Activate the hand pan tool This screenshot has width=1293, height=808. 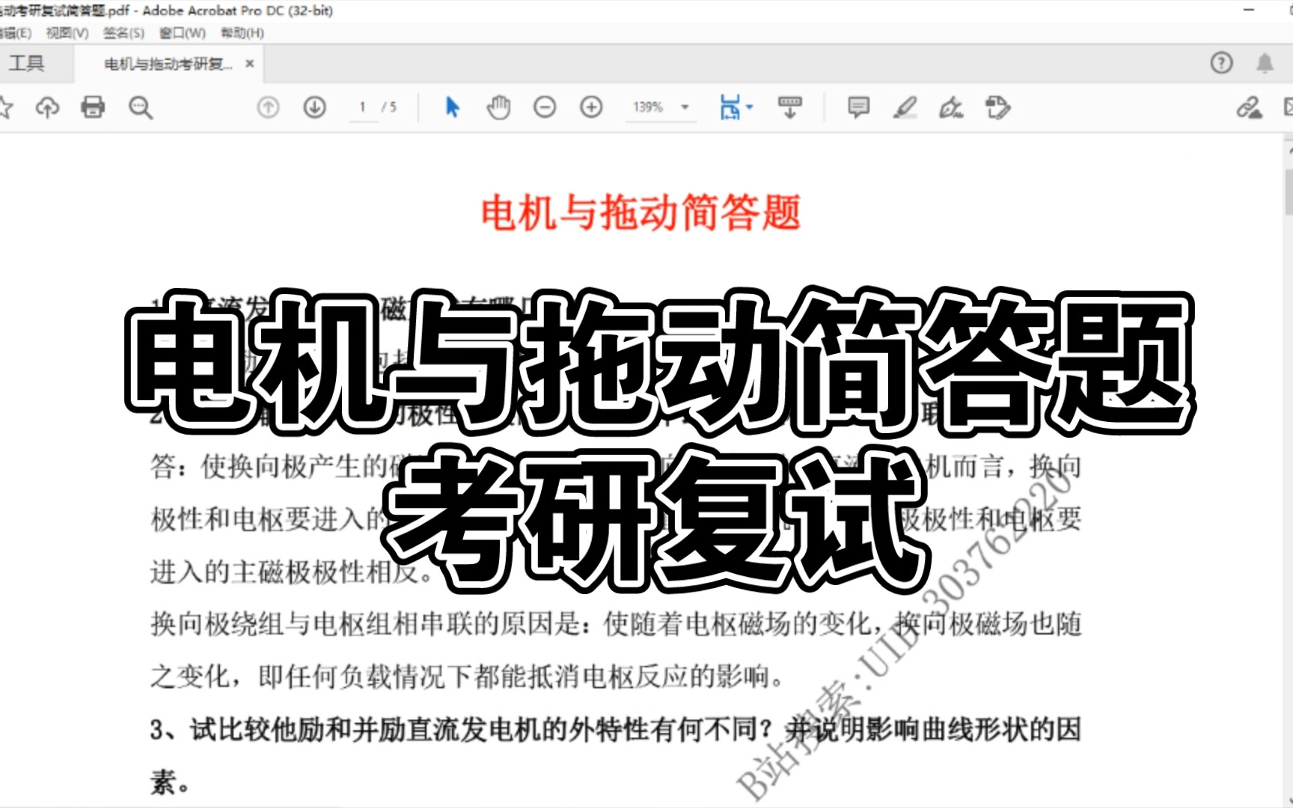(498, 108)
